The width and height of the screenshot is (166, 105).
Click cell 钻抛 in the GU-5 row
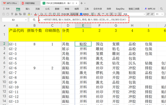(149, 63)
